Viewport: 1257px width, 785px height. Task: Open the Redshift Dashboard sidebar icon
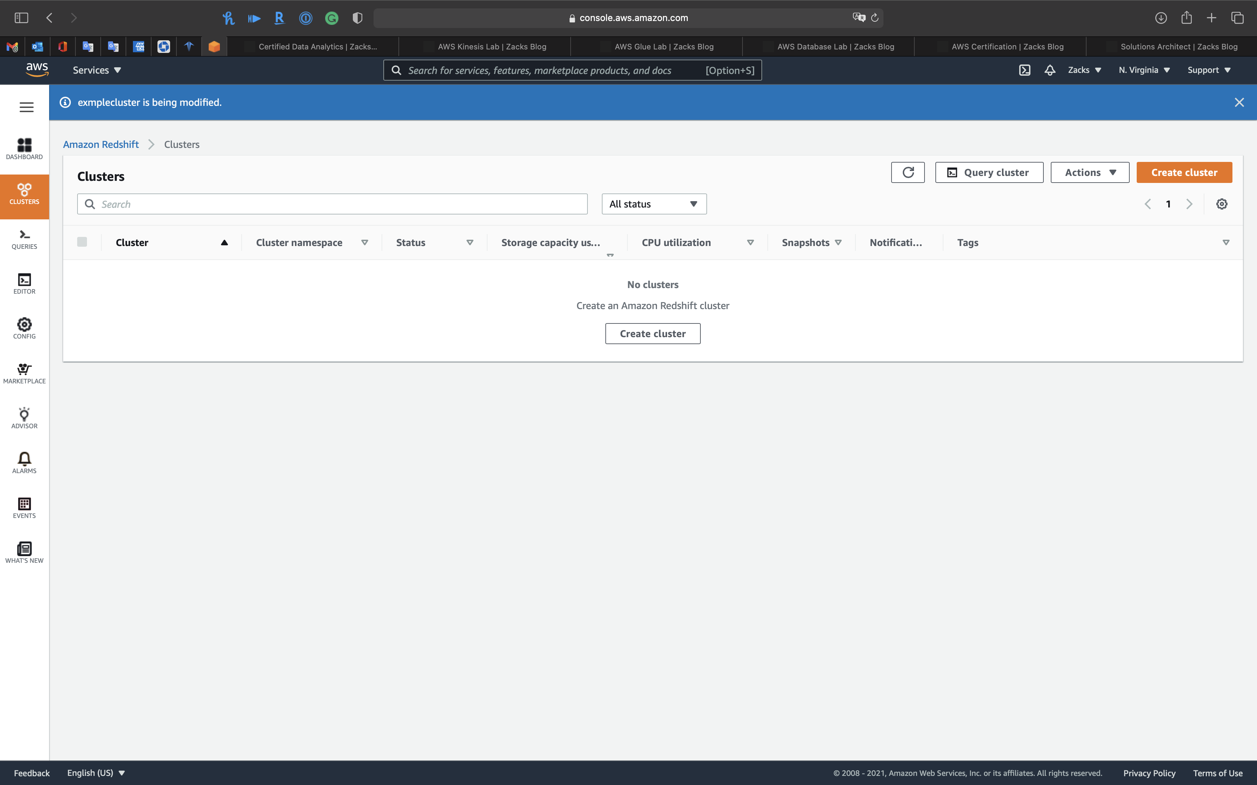point(25,149)
